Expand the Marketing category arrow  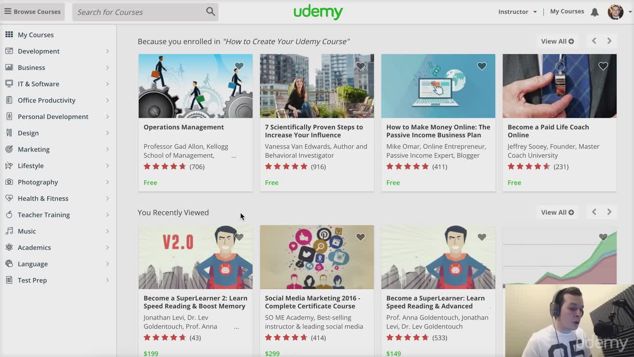pos(107,149)
